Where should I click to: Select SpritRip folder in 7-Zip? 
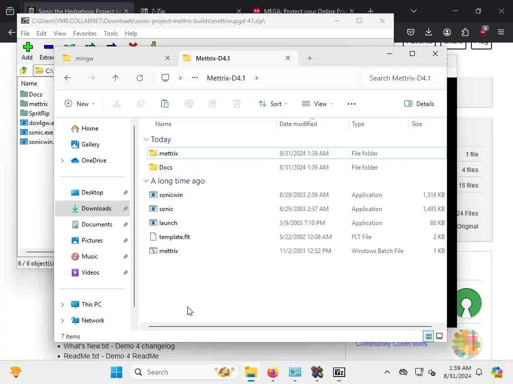[35, 113]
